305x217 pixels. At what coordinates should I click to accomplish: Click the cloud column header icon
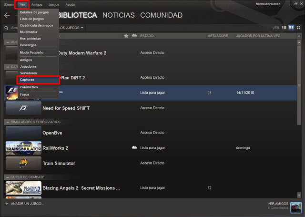(134, 36)
